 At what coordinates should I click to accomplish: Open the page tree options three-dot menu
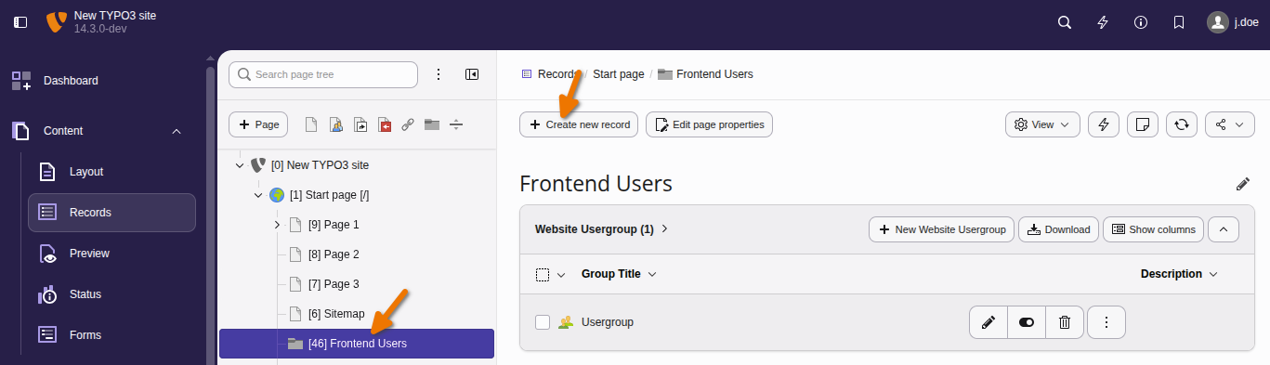pyautogui.click(x=439, y=74)
